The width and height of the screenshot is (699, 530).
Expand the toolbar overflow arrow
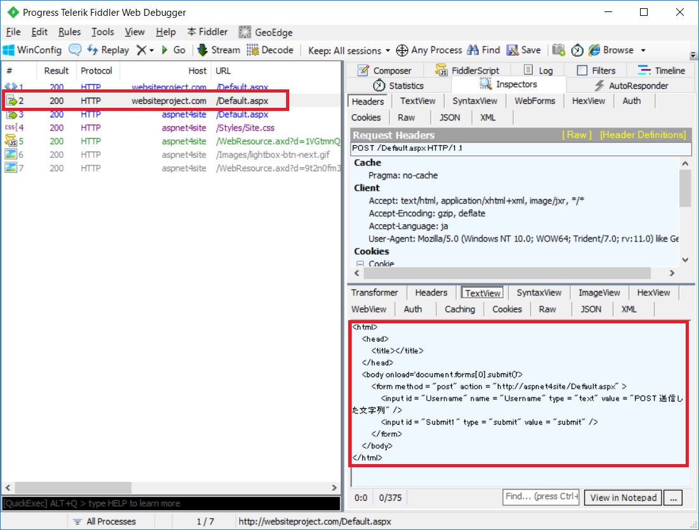693,56
